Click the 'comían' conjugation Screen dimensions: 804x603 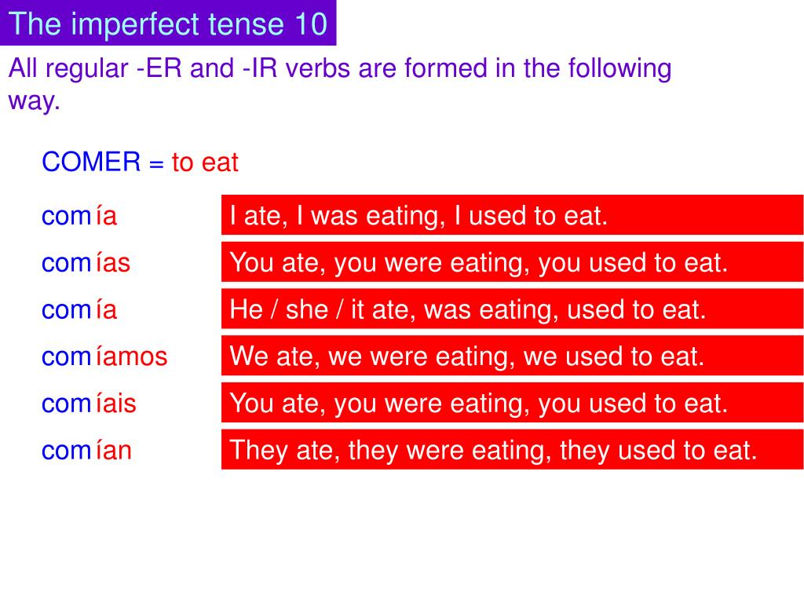coord(86,450)
